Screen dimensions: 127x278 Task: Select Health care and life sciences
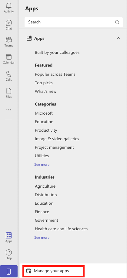click(61, 229)
